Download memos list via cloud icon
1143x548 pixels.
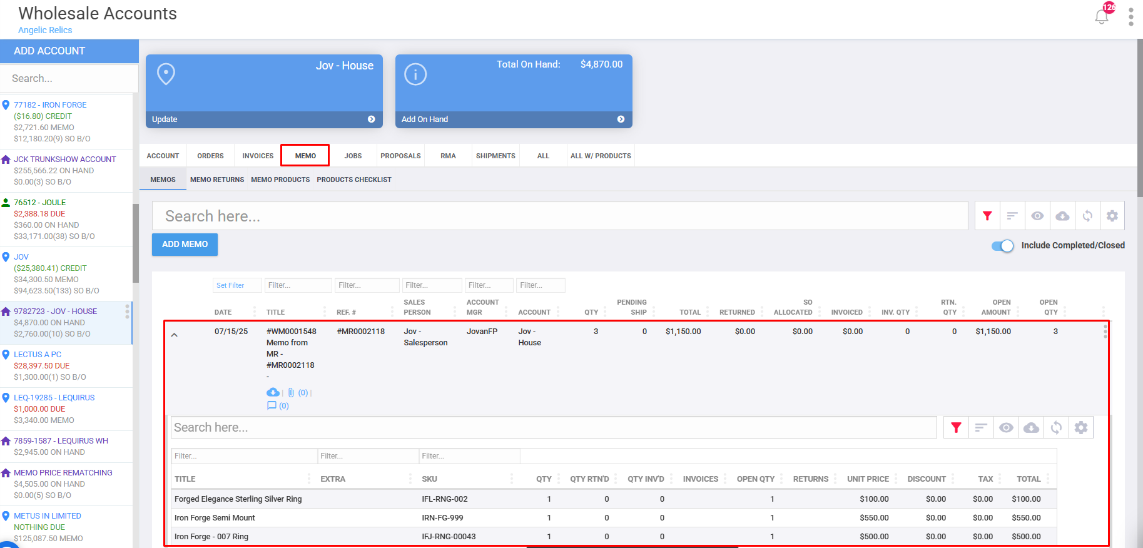point(1062,216)
